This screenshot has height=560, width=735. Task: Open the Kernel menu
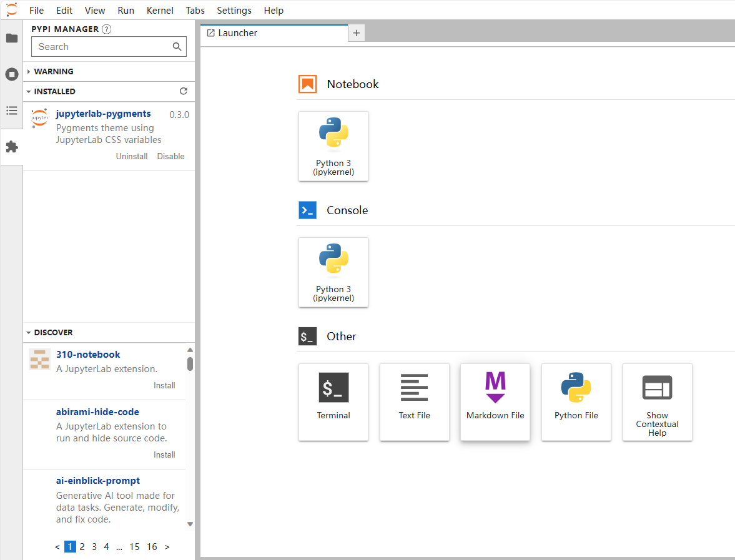point(160,11)
